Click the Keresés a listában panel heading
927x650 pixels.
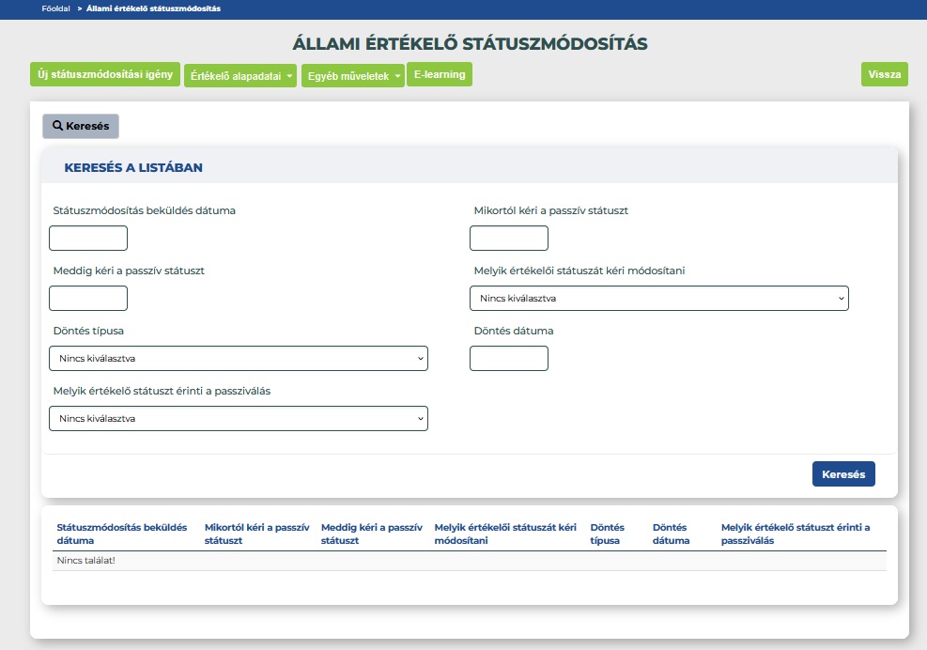pos(133,167)
